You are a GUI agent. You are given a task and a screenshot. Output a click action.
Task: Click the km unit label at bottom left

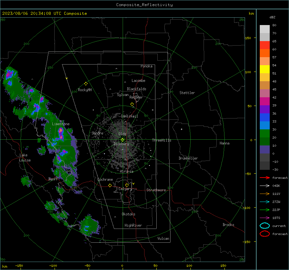[4, 266]
